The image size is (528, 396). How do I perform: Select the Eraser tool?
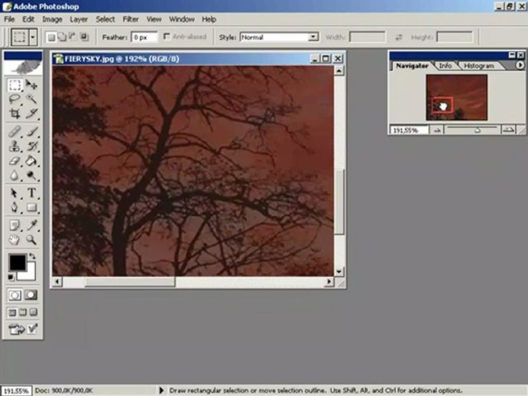click(15, 161)
